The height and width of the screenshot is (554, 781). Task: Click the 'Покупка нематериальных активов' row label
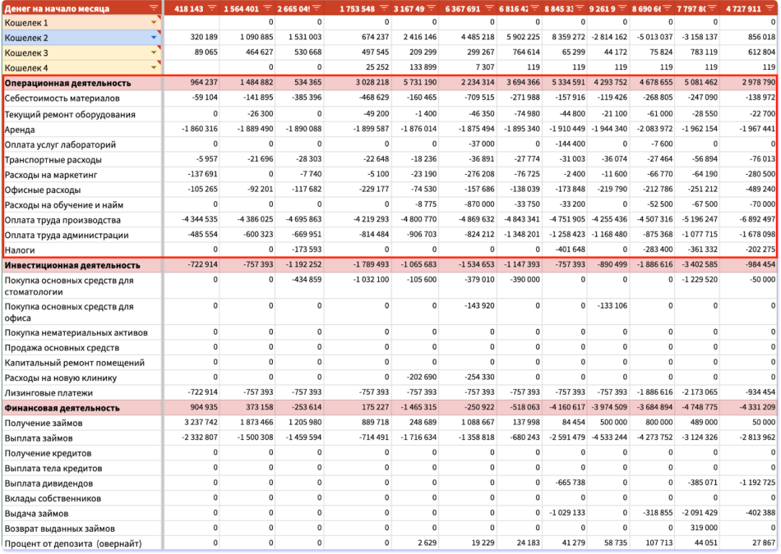click(x=76, y=332)
